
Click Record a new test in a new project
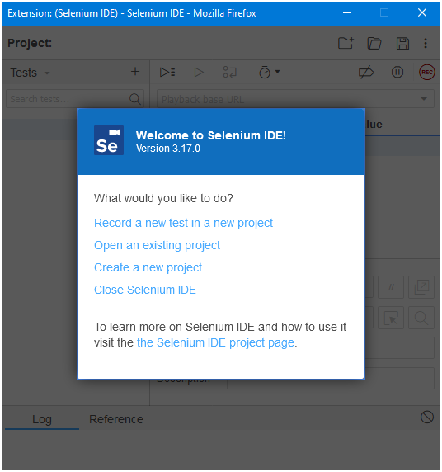[183, 223]
